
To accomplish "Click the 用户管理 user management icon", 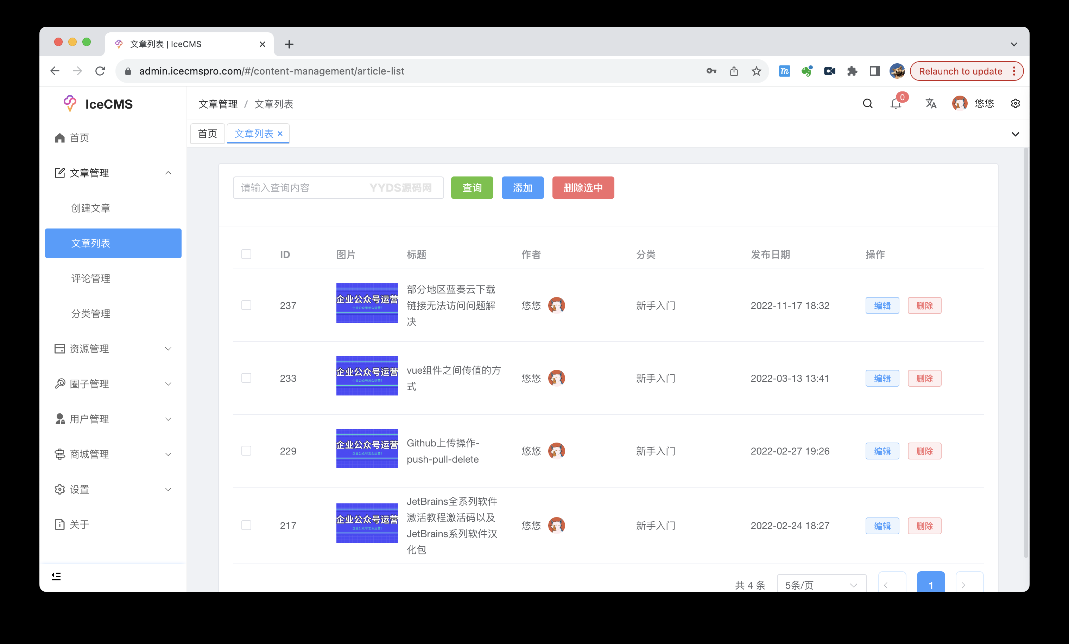I will coord(59,419).
